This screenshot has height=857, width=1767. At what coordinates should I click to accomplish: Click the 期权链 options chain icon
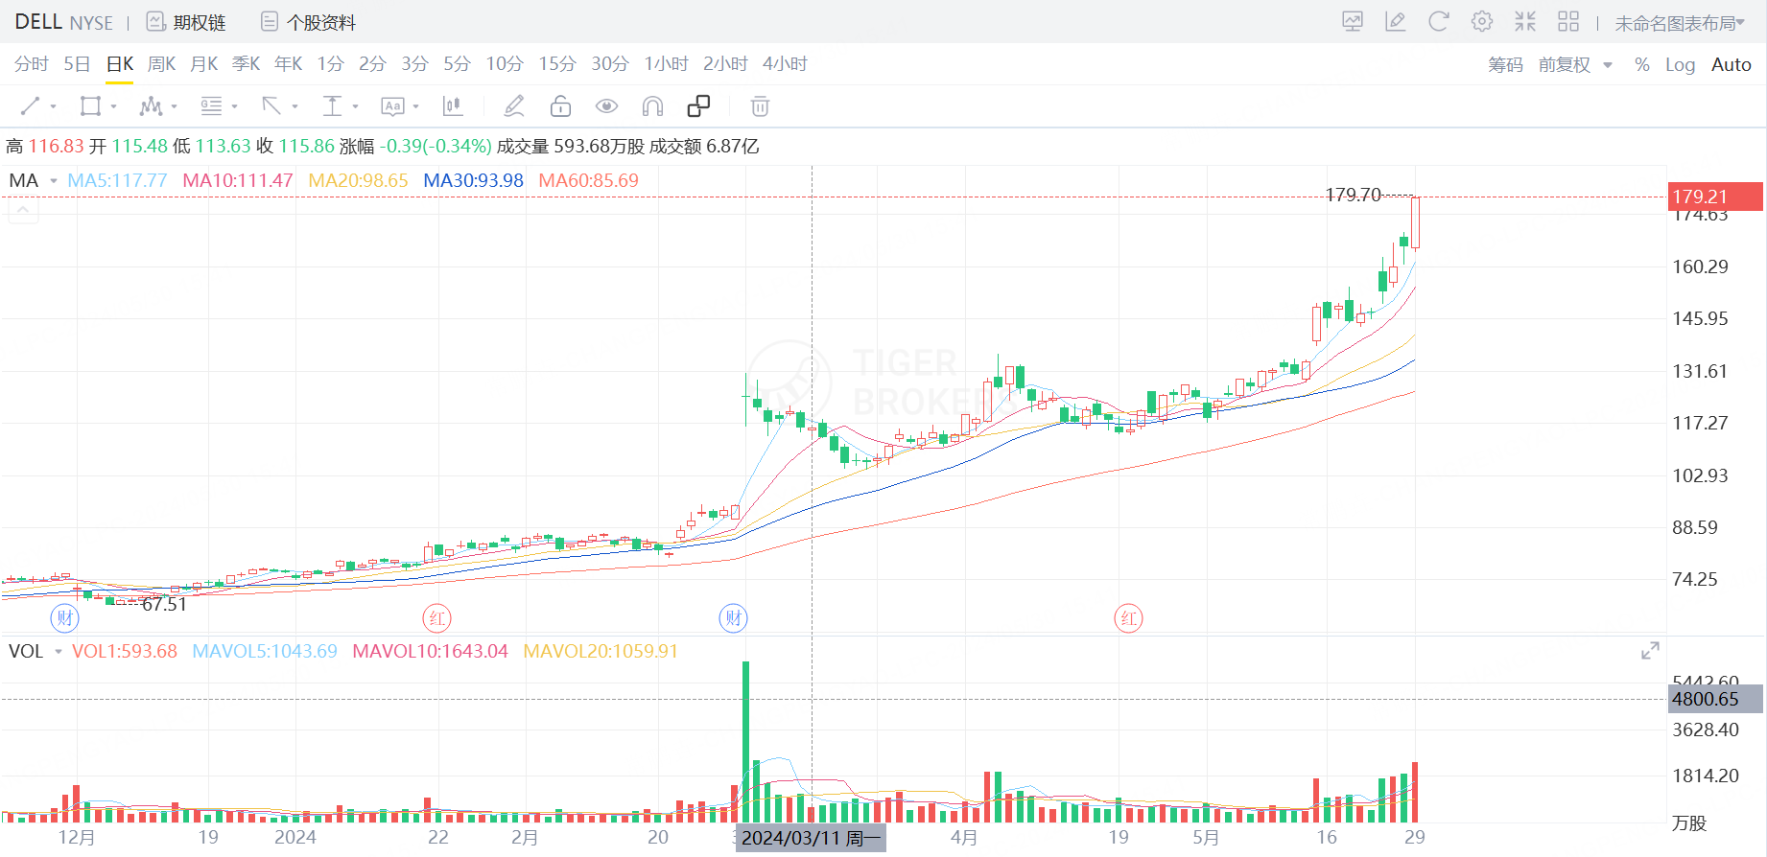pyautogui.click(x=155, y=22)
